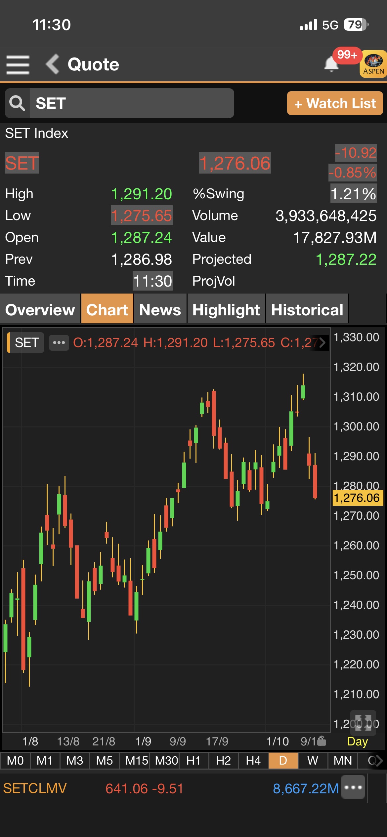The width and height of the screenshot is (387, 837).
Task: Open more options on SETCLMV ticker bar
Action: click(353, 787)
